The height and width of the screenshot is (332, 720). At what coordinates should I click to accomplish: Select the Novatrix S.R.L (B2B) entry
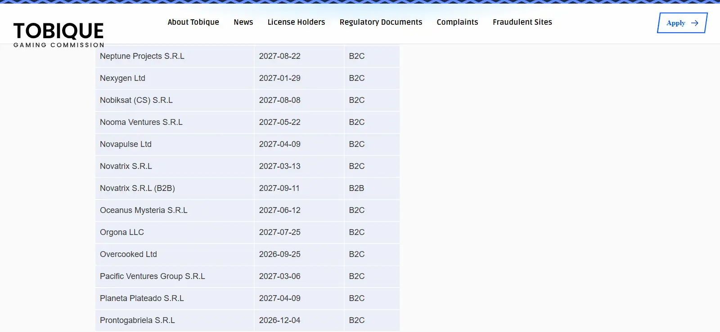pyautogui.click(x=137, y=188)
